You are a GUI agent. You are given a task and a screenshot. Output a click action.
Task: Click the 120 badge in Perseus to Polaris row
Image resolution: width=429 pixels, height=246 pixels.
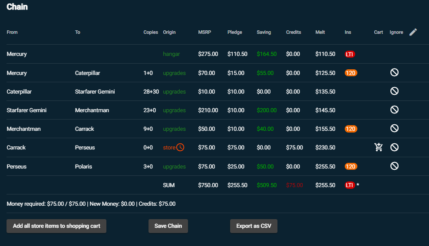tap(351, 166)
